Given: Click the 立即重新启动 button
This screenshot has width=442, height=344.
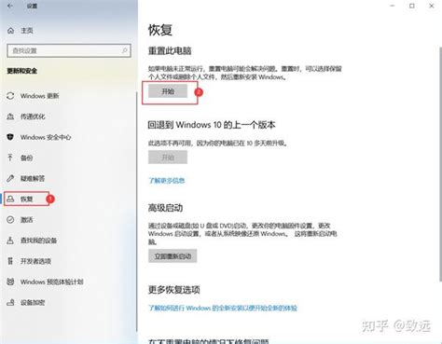Looking at the screenshot, I should point(173,256).
